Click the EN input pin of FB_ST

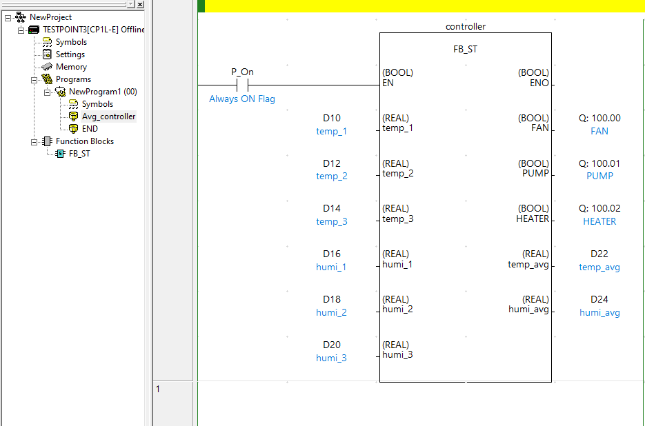coord(388,83)
